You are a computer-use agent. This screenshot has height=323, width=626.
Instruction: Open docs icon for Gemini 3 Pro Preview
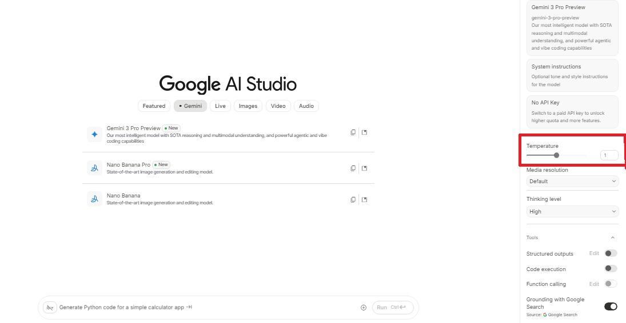pyautogui.click(x=365, y=132)
